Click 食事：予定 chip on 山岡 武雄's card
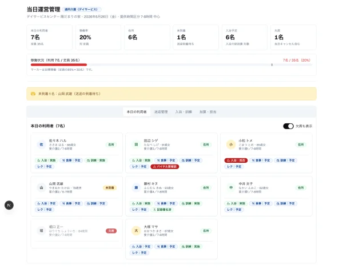 [x=71, y=203]
